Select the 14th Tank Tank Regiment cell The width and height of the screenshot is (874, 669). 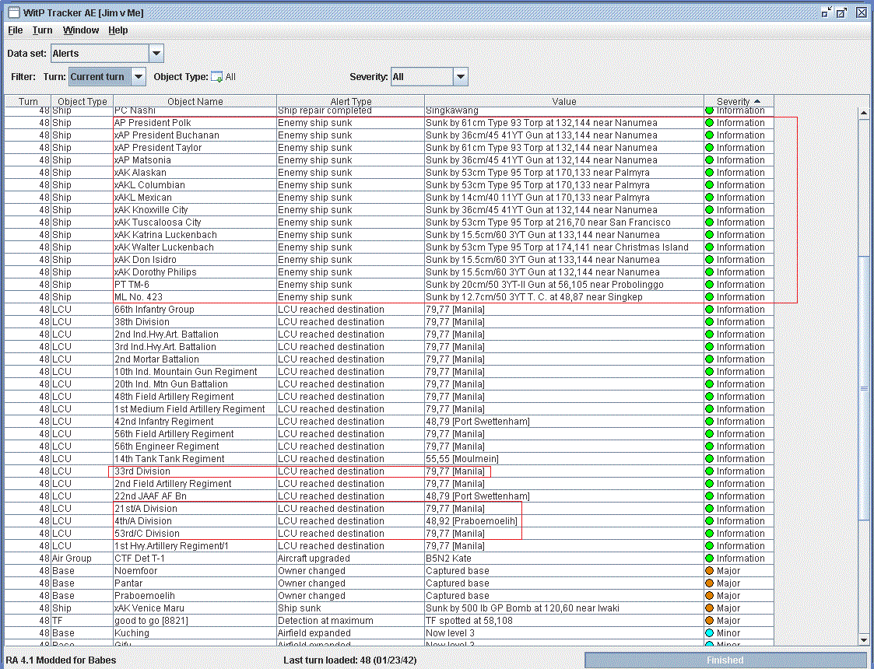[195, 459]
